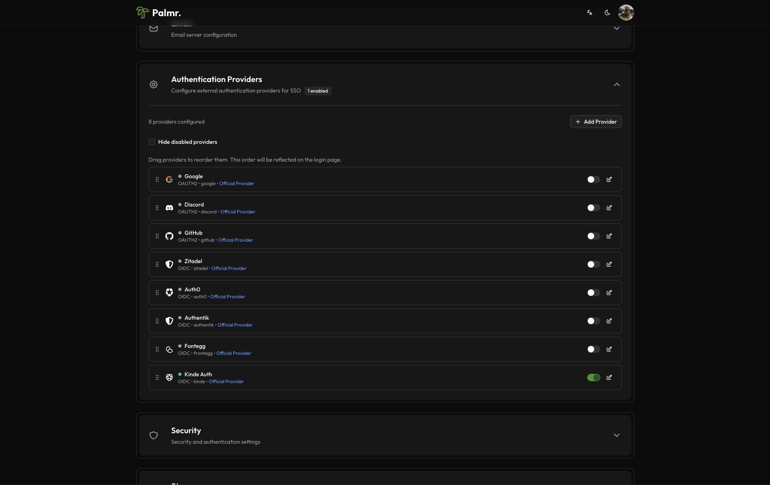Viewport: 770px width, 485px height.
Task: Enable the Fontegg provider toggle
Action: tap(593, 349)
